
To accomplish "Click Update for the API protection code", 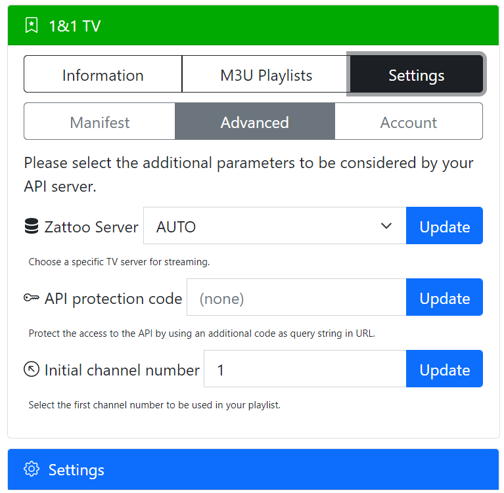I will click(x=445, y=297).
